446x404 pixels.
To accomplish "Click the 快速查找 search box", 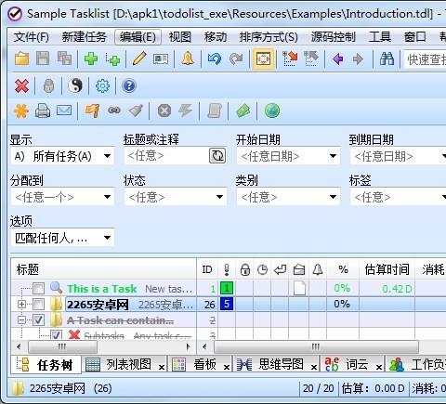I will coord(425,59).
